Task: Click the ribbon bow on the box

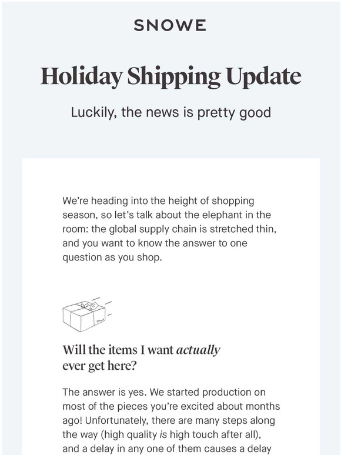Action: click(x=85, y=306)
